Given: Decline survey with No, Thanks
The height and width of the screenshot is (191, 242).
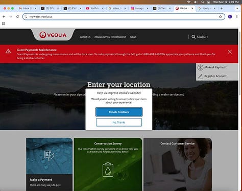Looking at the screenshot, I should coord(119,122).
